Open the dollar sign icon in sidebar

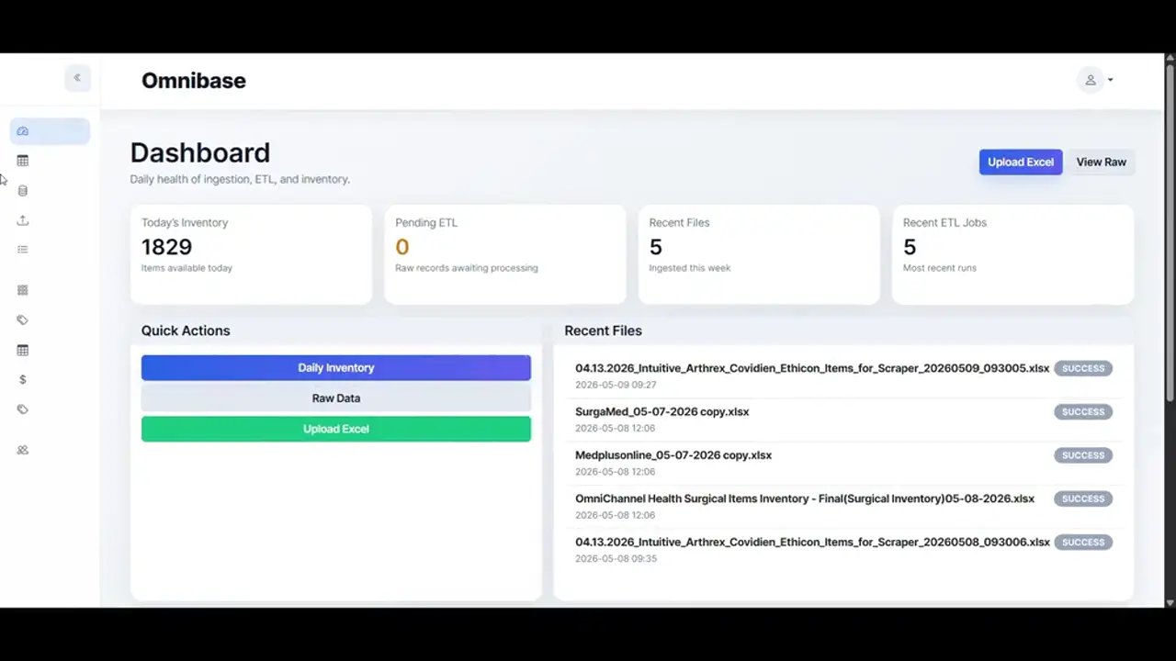23,379
